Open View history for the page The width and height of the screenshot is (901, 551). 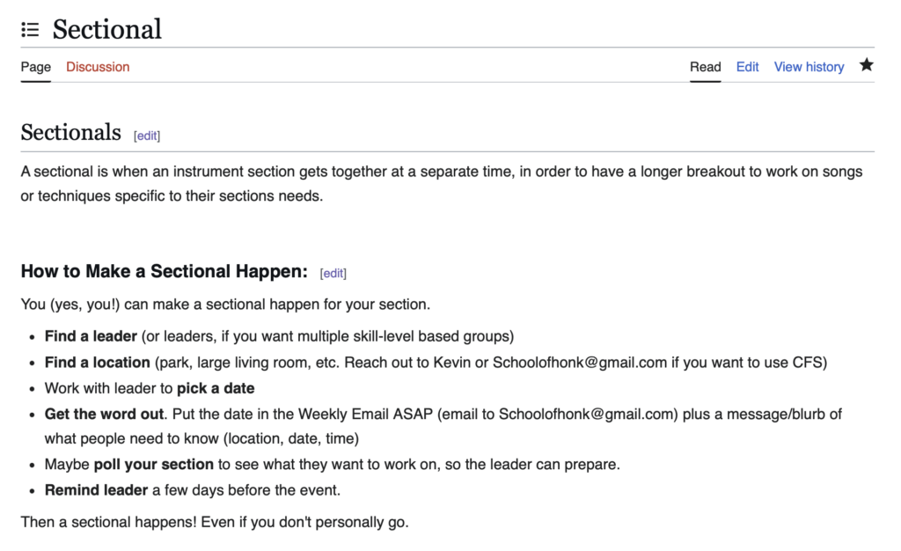pyautogui.click(x=809, y=67)
